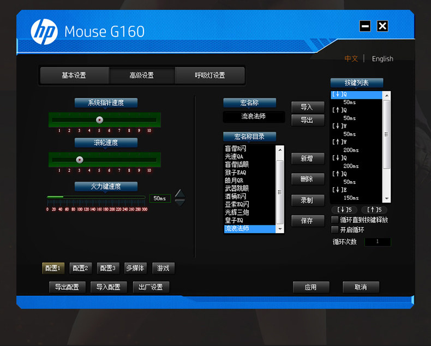431x346 pixels.
Task: Select macro 亚索EQ闪 in list
Action: pos(249,204)
